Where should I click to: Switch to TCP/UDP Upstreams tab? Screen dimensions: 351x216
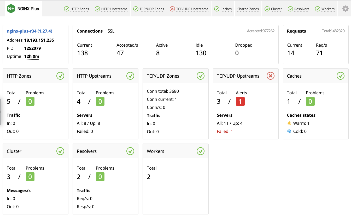point(189,9)
